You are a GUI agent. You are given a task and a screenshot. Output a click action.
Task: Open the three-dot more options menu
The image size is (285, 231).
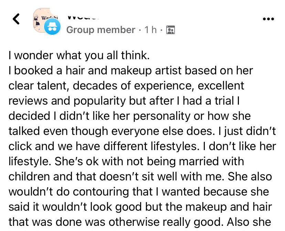pos(268,19)
